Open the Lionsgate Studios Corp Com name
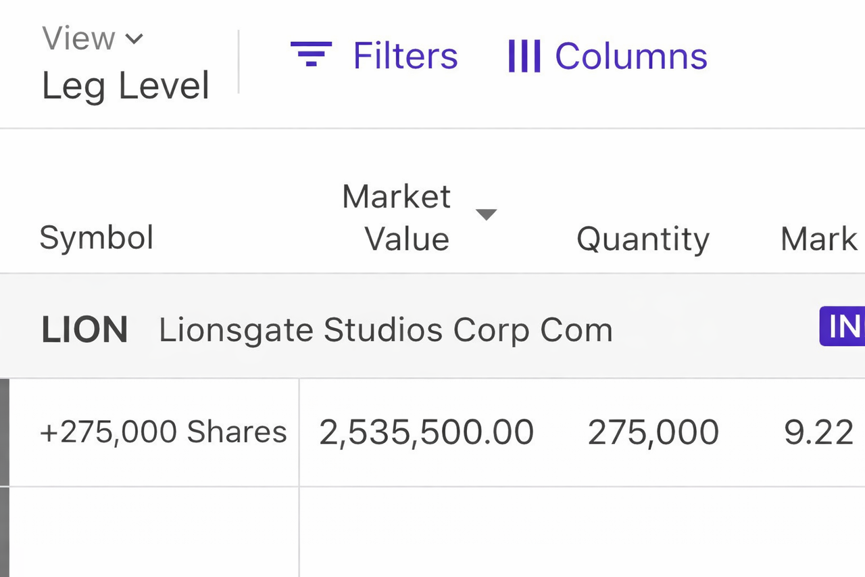 click(x=385, y=330)
